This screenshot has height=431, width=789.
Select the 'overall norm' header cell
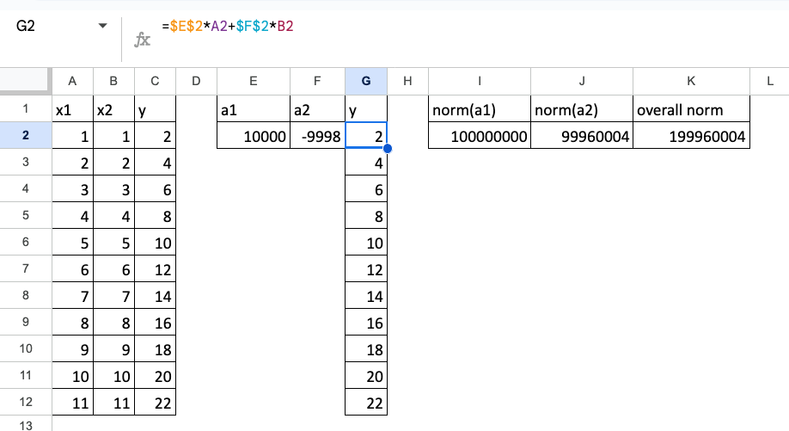pyautogui.click(x=691, y=109)
